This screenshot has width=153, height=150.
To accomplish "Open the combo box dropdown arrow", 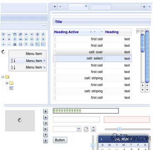I will tap(79, 129).
